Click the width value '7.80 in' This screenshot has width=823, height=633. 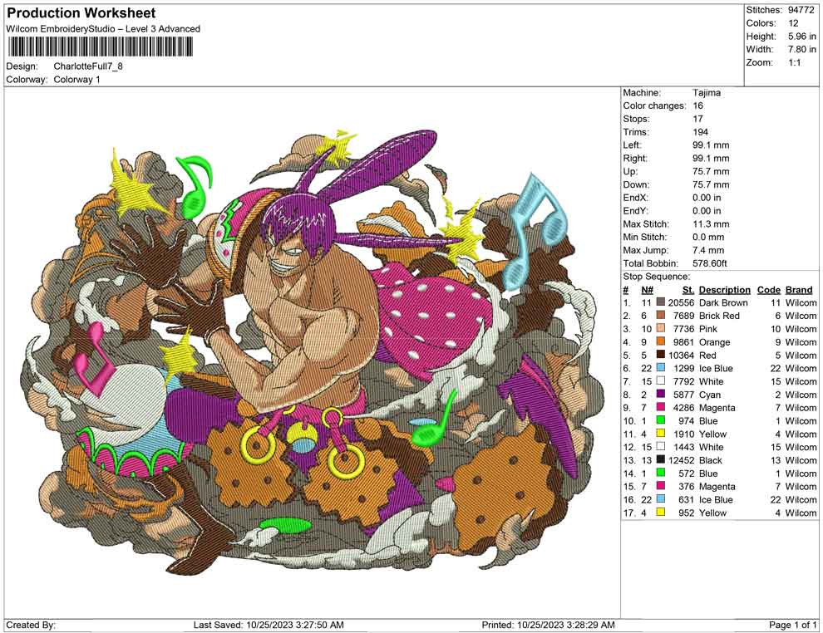pos(801,49)
